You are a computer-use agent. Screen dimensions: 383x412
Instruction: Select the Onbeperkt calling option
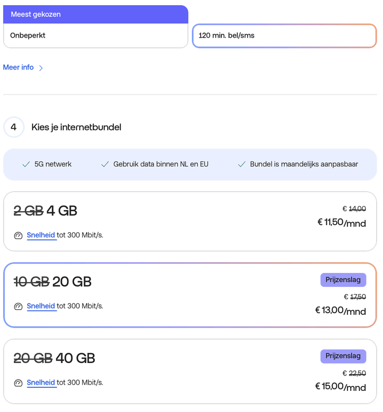pyautogui.click(x=96, y=36)
